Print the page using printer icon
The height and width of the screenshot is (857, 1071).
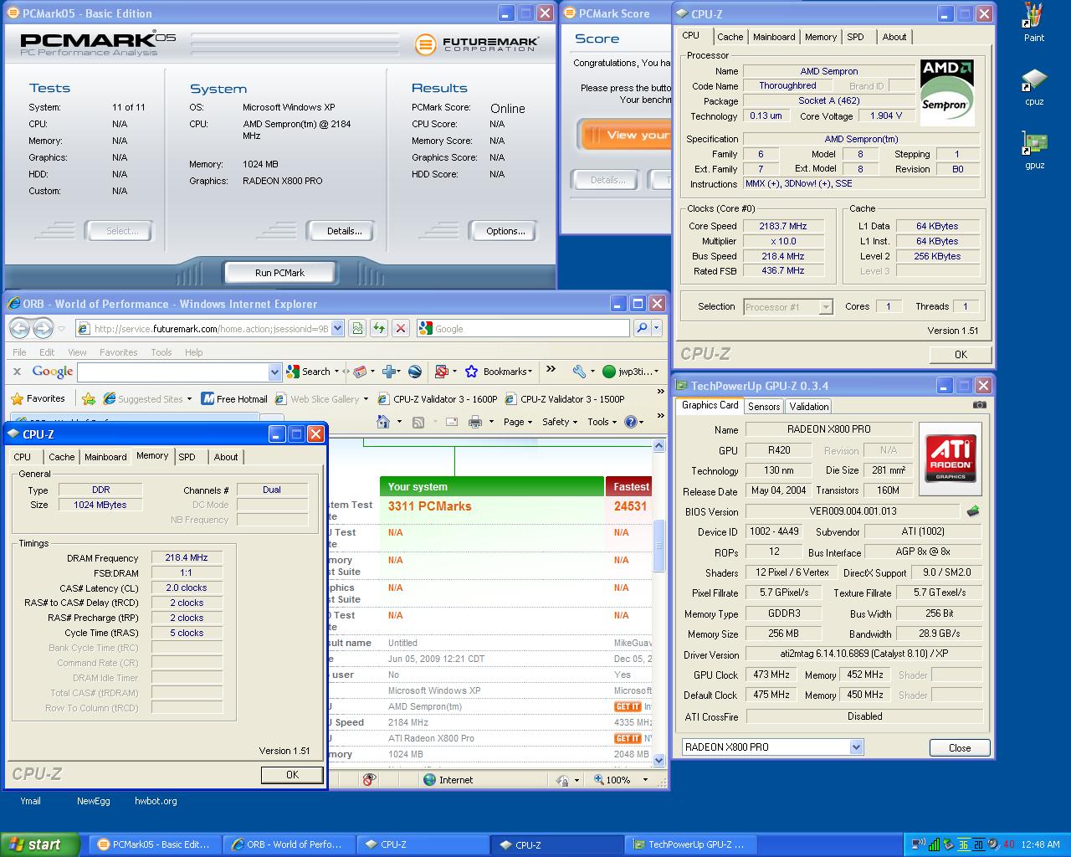pos(475,422)
